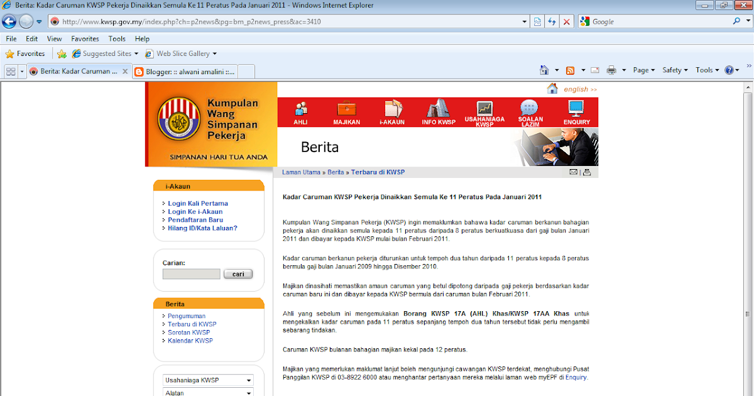Click the KWSP site home icon
754x396 pixels.
pos(552,89)
